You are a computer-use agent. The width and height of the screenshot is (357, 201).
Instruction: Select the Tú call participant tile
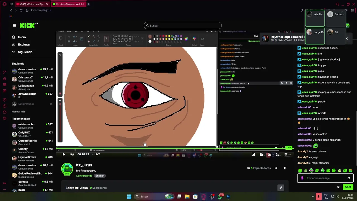click(336, 36)
